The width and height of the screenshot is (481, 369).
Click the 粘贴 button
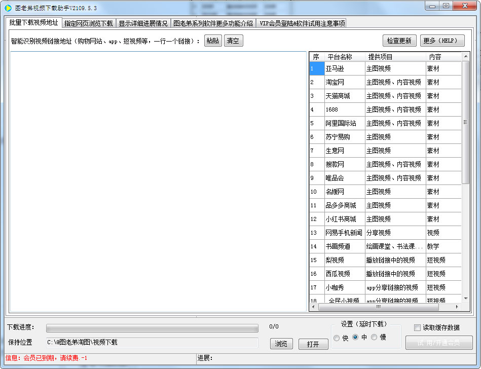point(213,41)
